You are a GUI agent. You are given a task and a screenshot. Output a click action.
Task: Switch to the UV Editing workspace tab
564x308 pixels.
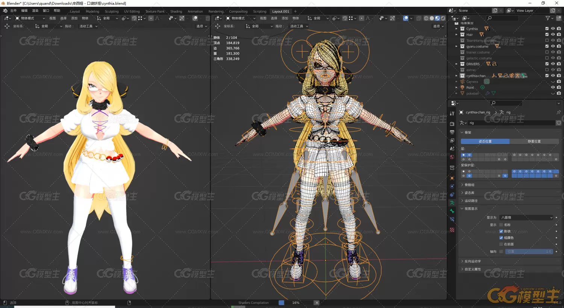coord(132,11)
